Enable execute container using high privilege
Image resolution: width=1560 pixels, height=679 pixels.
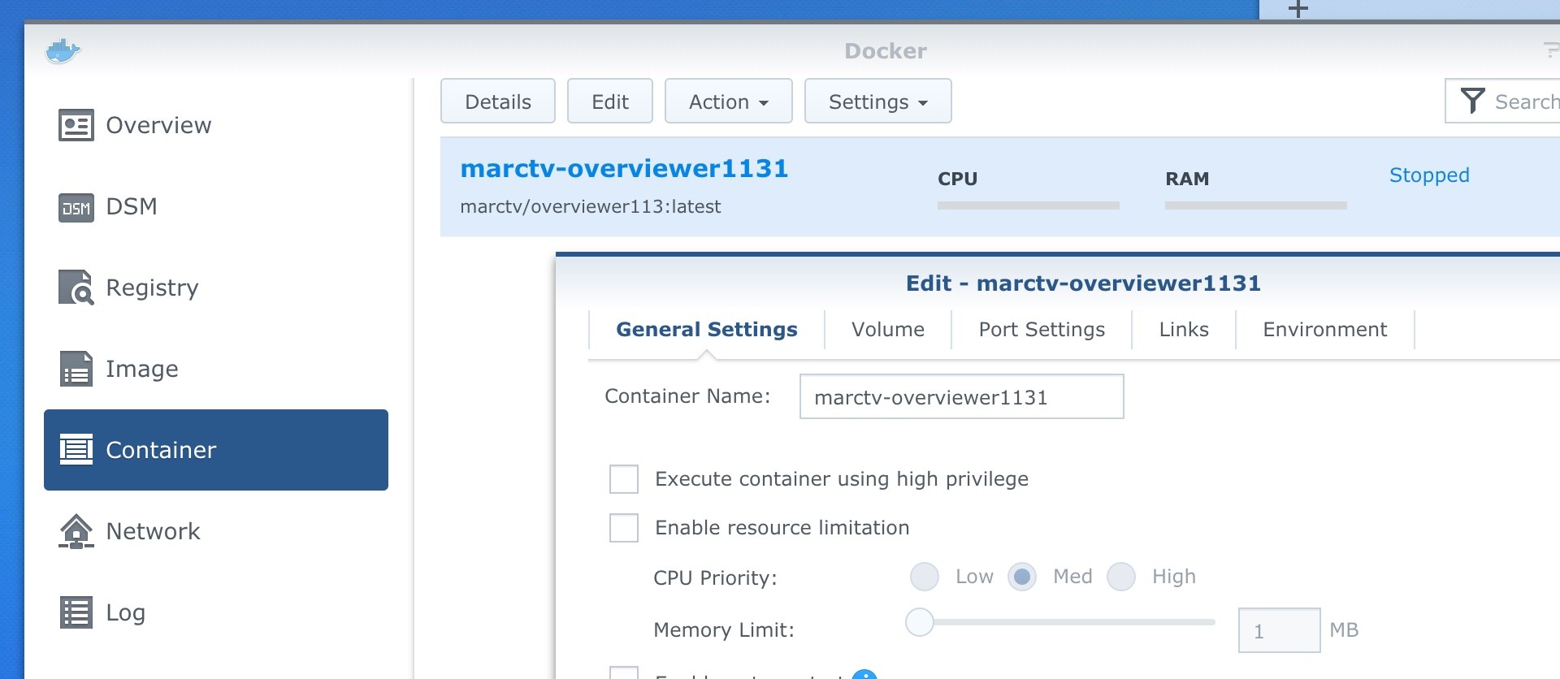(x=624, y=479)
